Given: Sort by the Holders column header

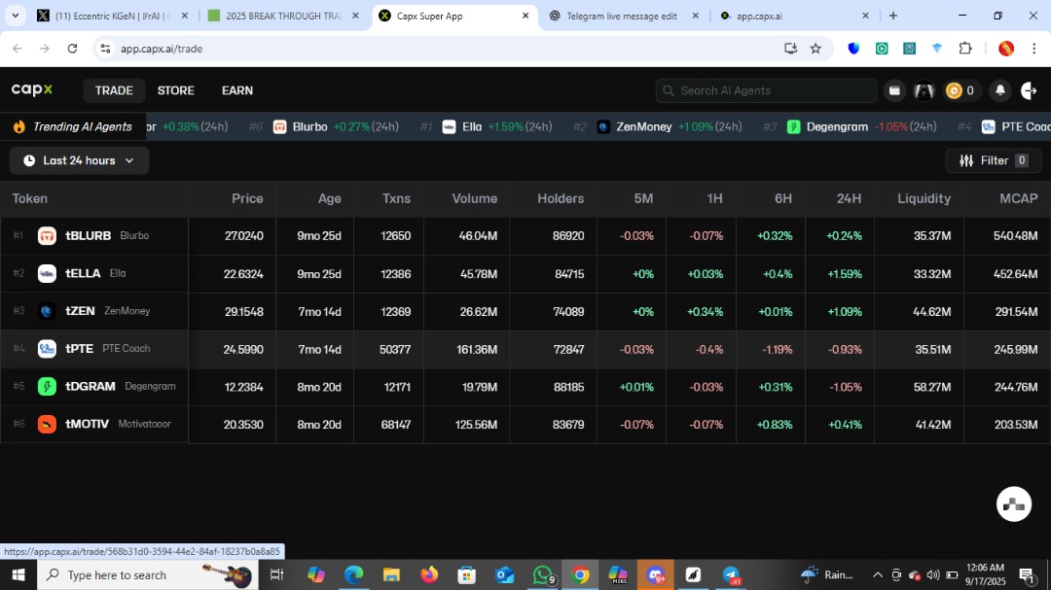Looking at the screenshot, I should pos(561,198).
